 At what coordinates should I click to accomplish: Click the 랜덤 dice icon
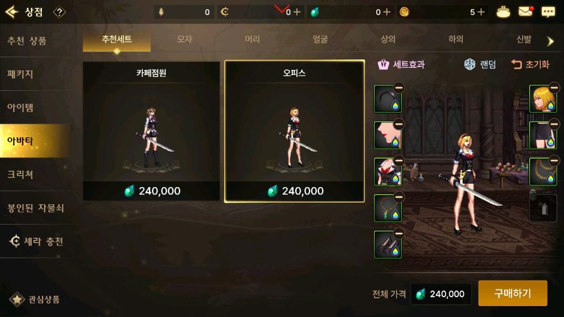click(470, 65)
